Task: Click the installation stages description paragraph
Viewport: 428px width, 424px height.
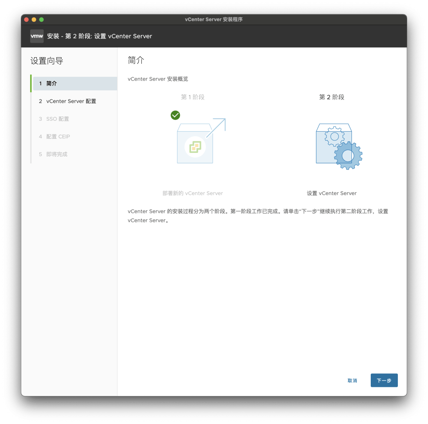Action: [x=258, y=216]
